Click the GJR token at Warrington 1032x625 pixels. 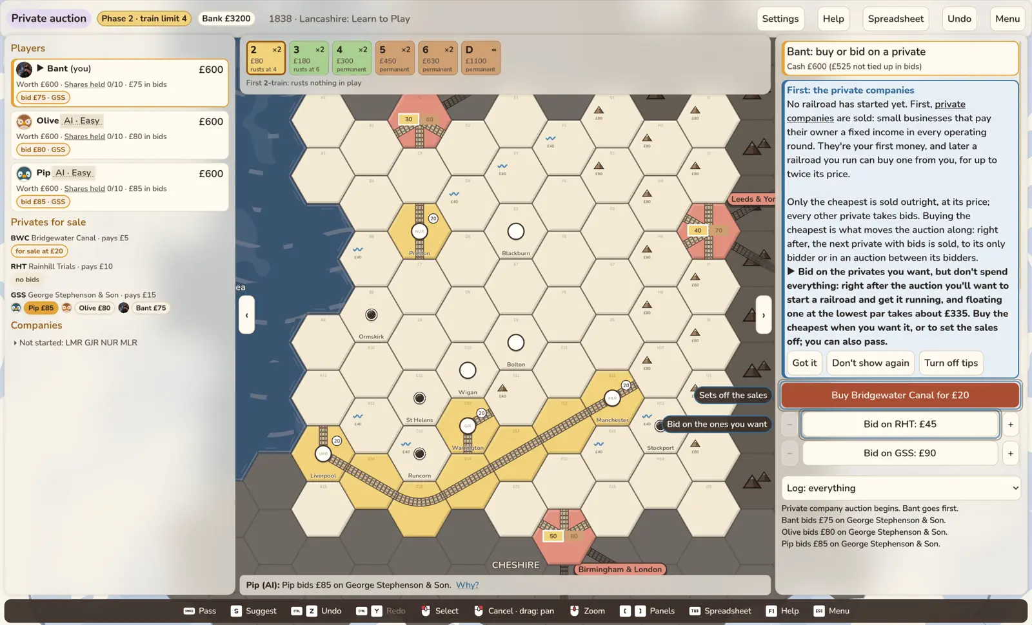pos(468,426)
